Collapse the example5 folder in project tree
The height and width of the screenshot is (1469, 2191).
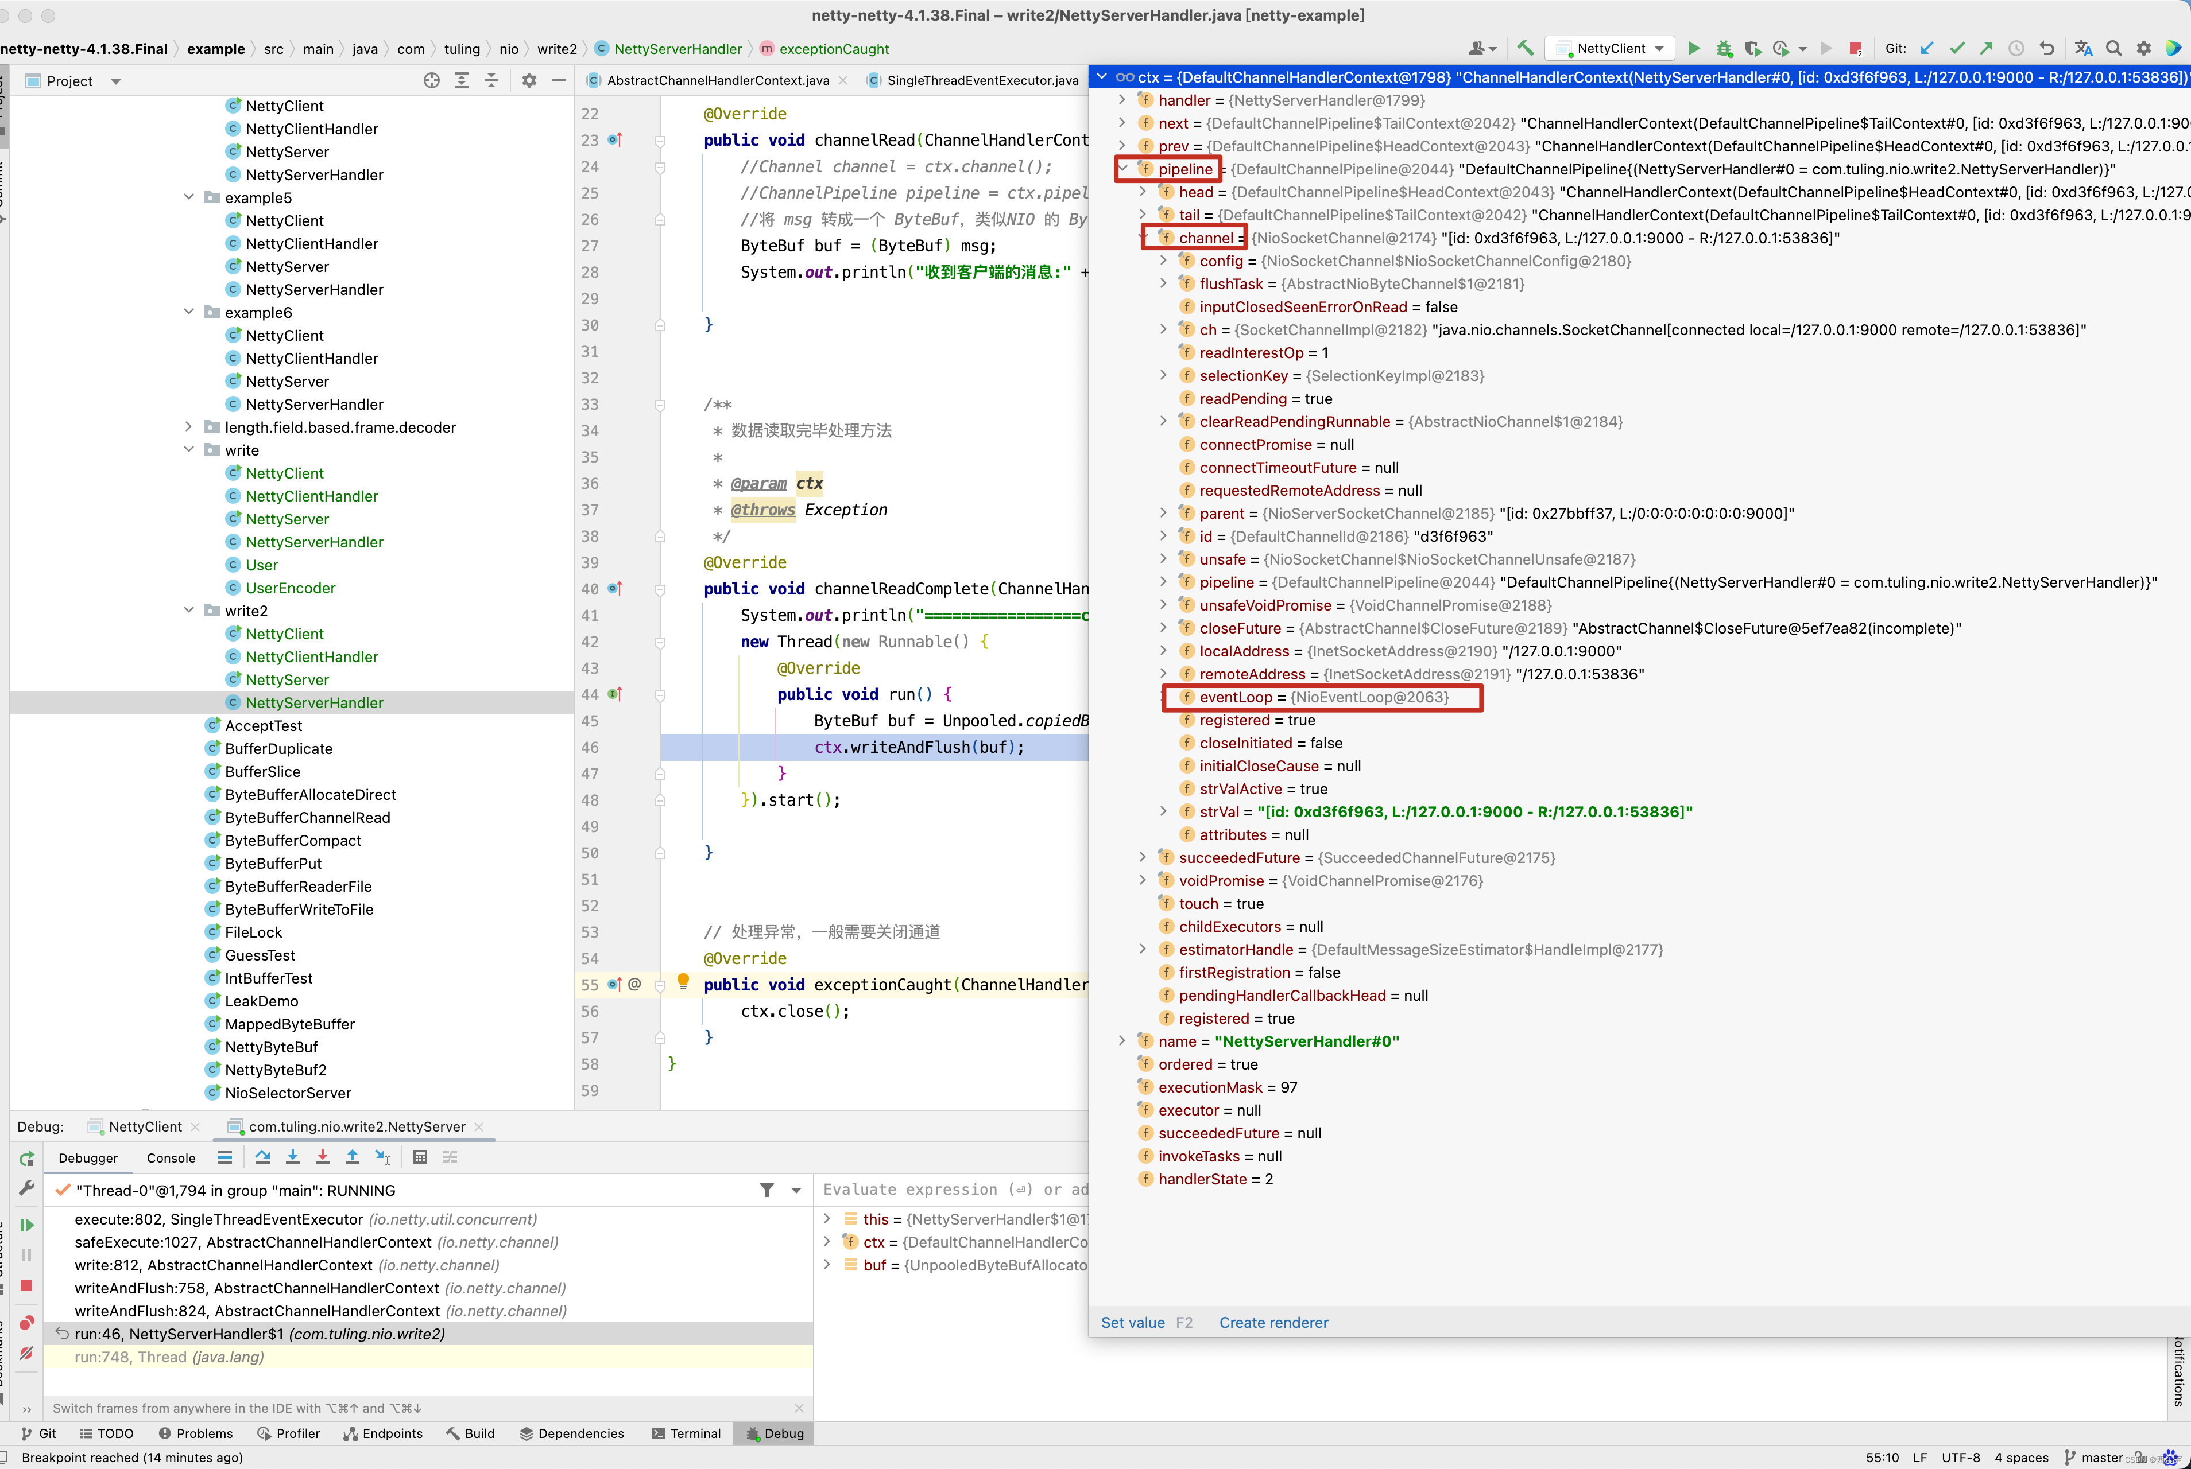coord(188,197)
